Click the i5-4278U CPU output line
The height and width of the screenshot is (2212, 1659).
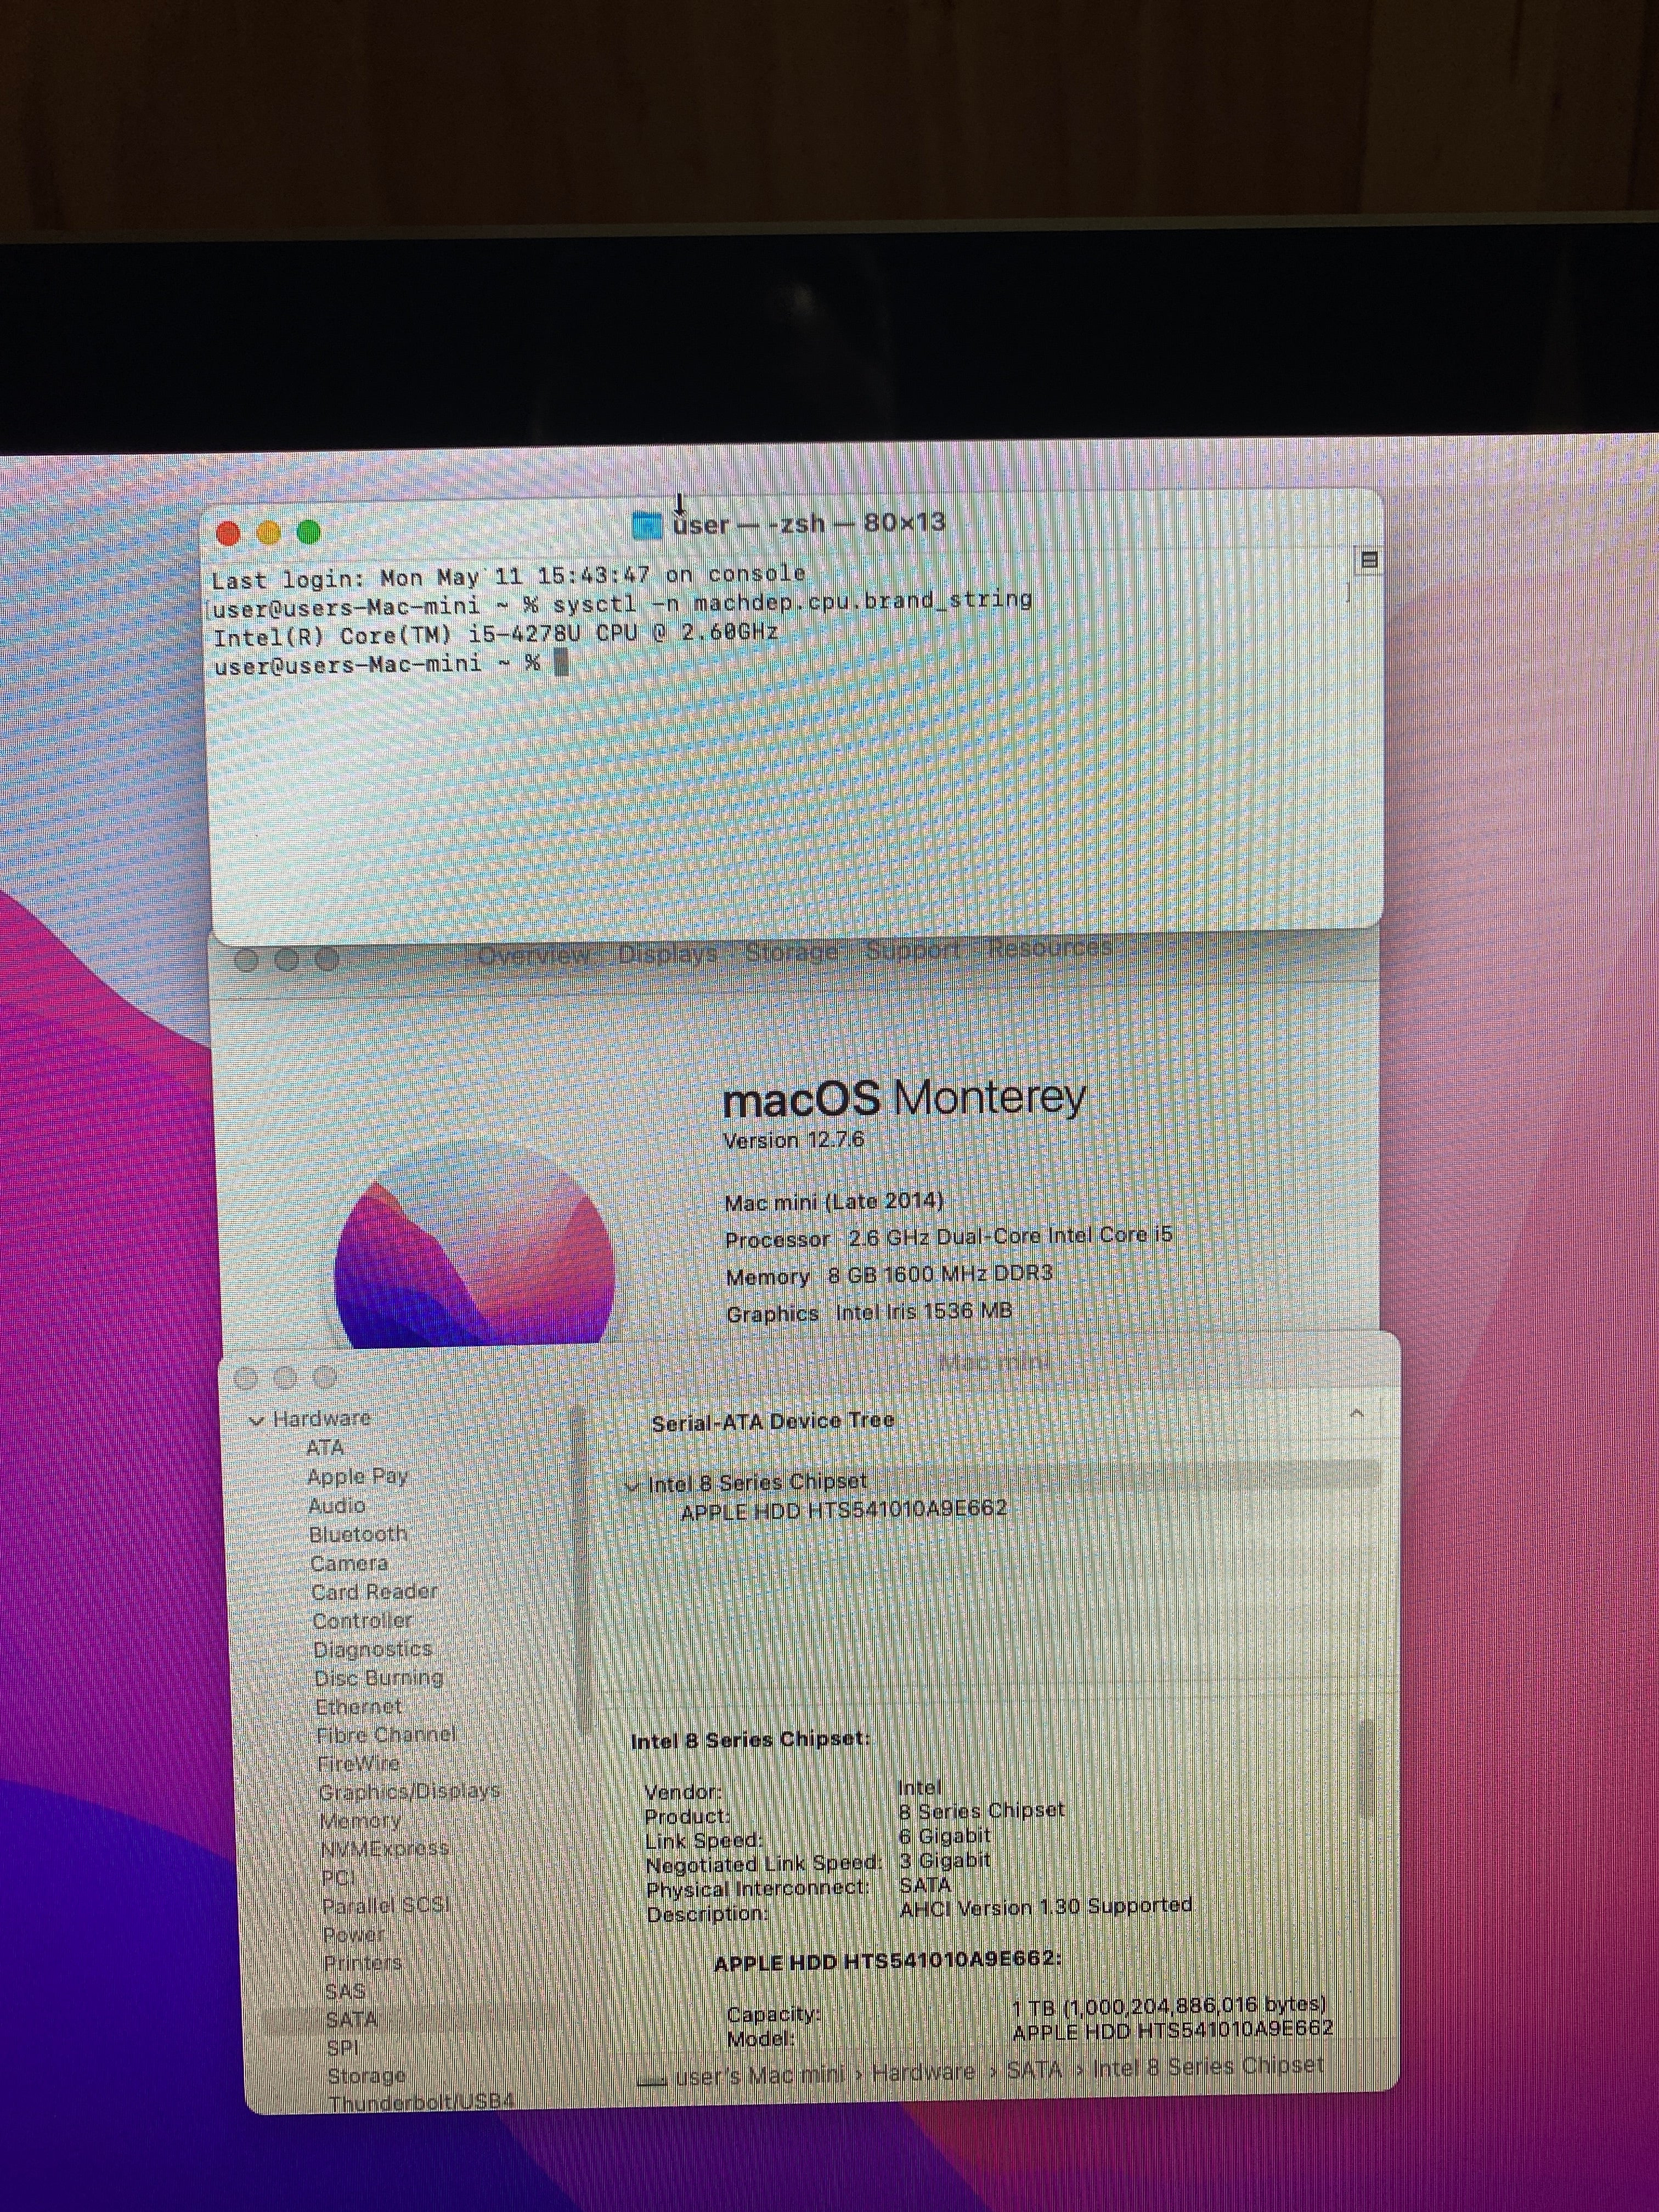[496, 635]
